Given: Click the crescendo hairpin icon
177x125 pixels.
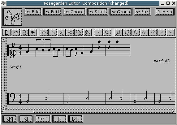Looking at the screenshot, I should pos(162,32).
